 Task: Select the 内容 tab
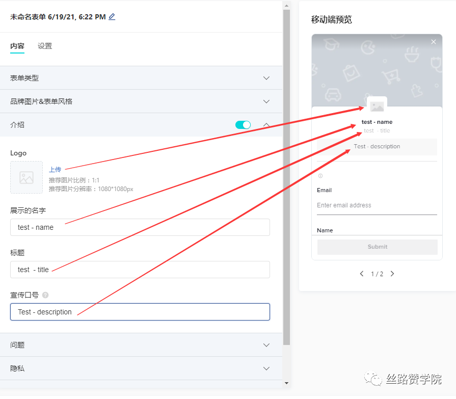point(18,46)
